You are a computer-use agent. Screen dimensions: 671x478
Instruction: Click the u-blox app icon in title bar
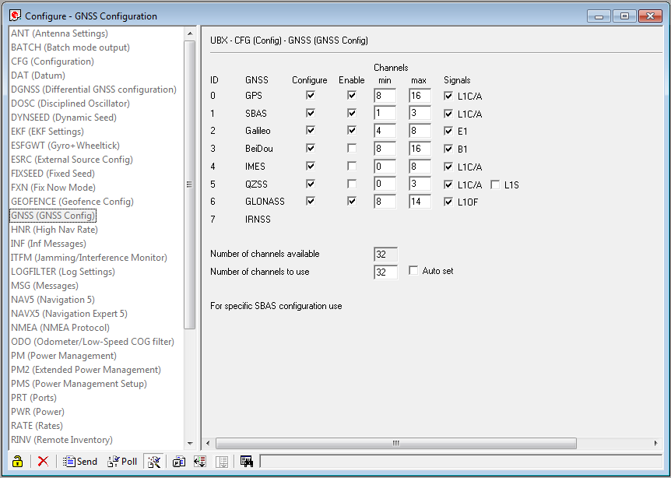15,16
